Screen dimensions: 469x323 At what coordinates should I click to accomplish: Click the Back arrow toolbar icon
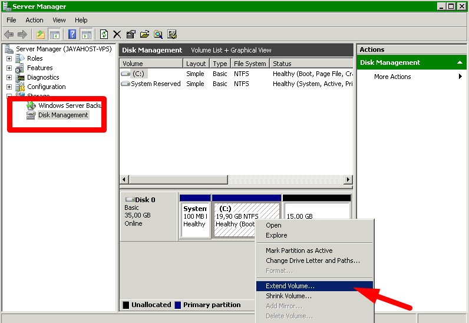pyautogui.click(x=9, y=34)
